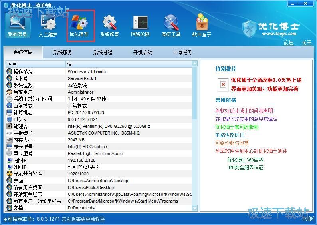This screenshot has width=317, height=225.
Task: Select the value 192.168.2.128
Action: pyautogui.click(x=82, y=160)
